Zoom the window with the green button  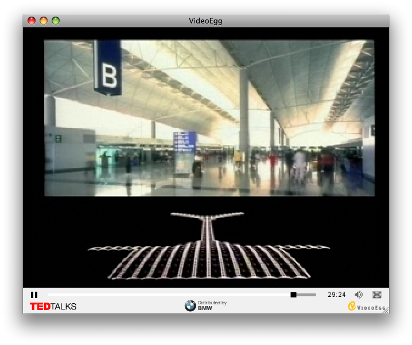pyautogui.click(x=56, y=21)
